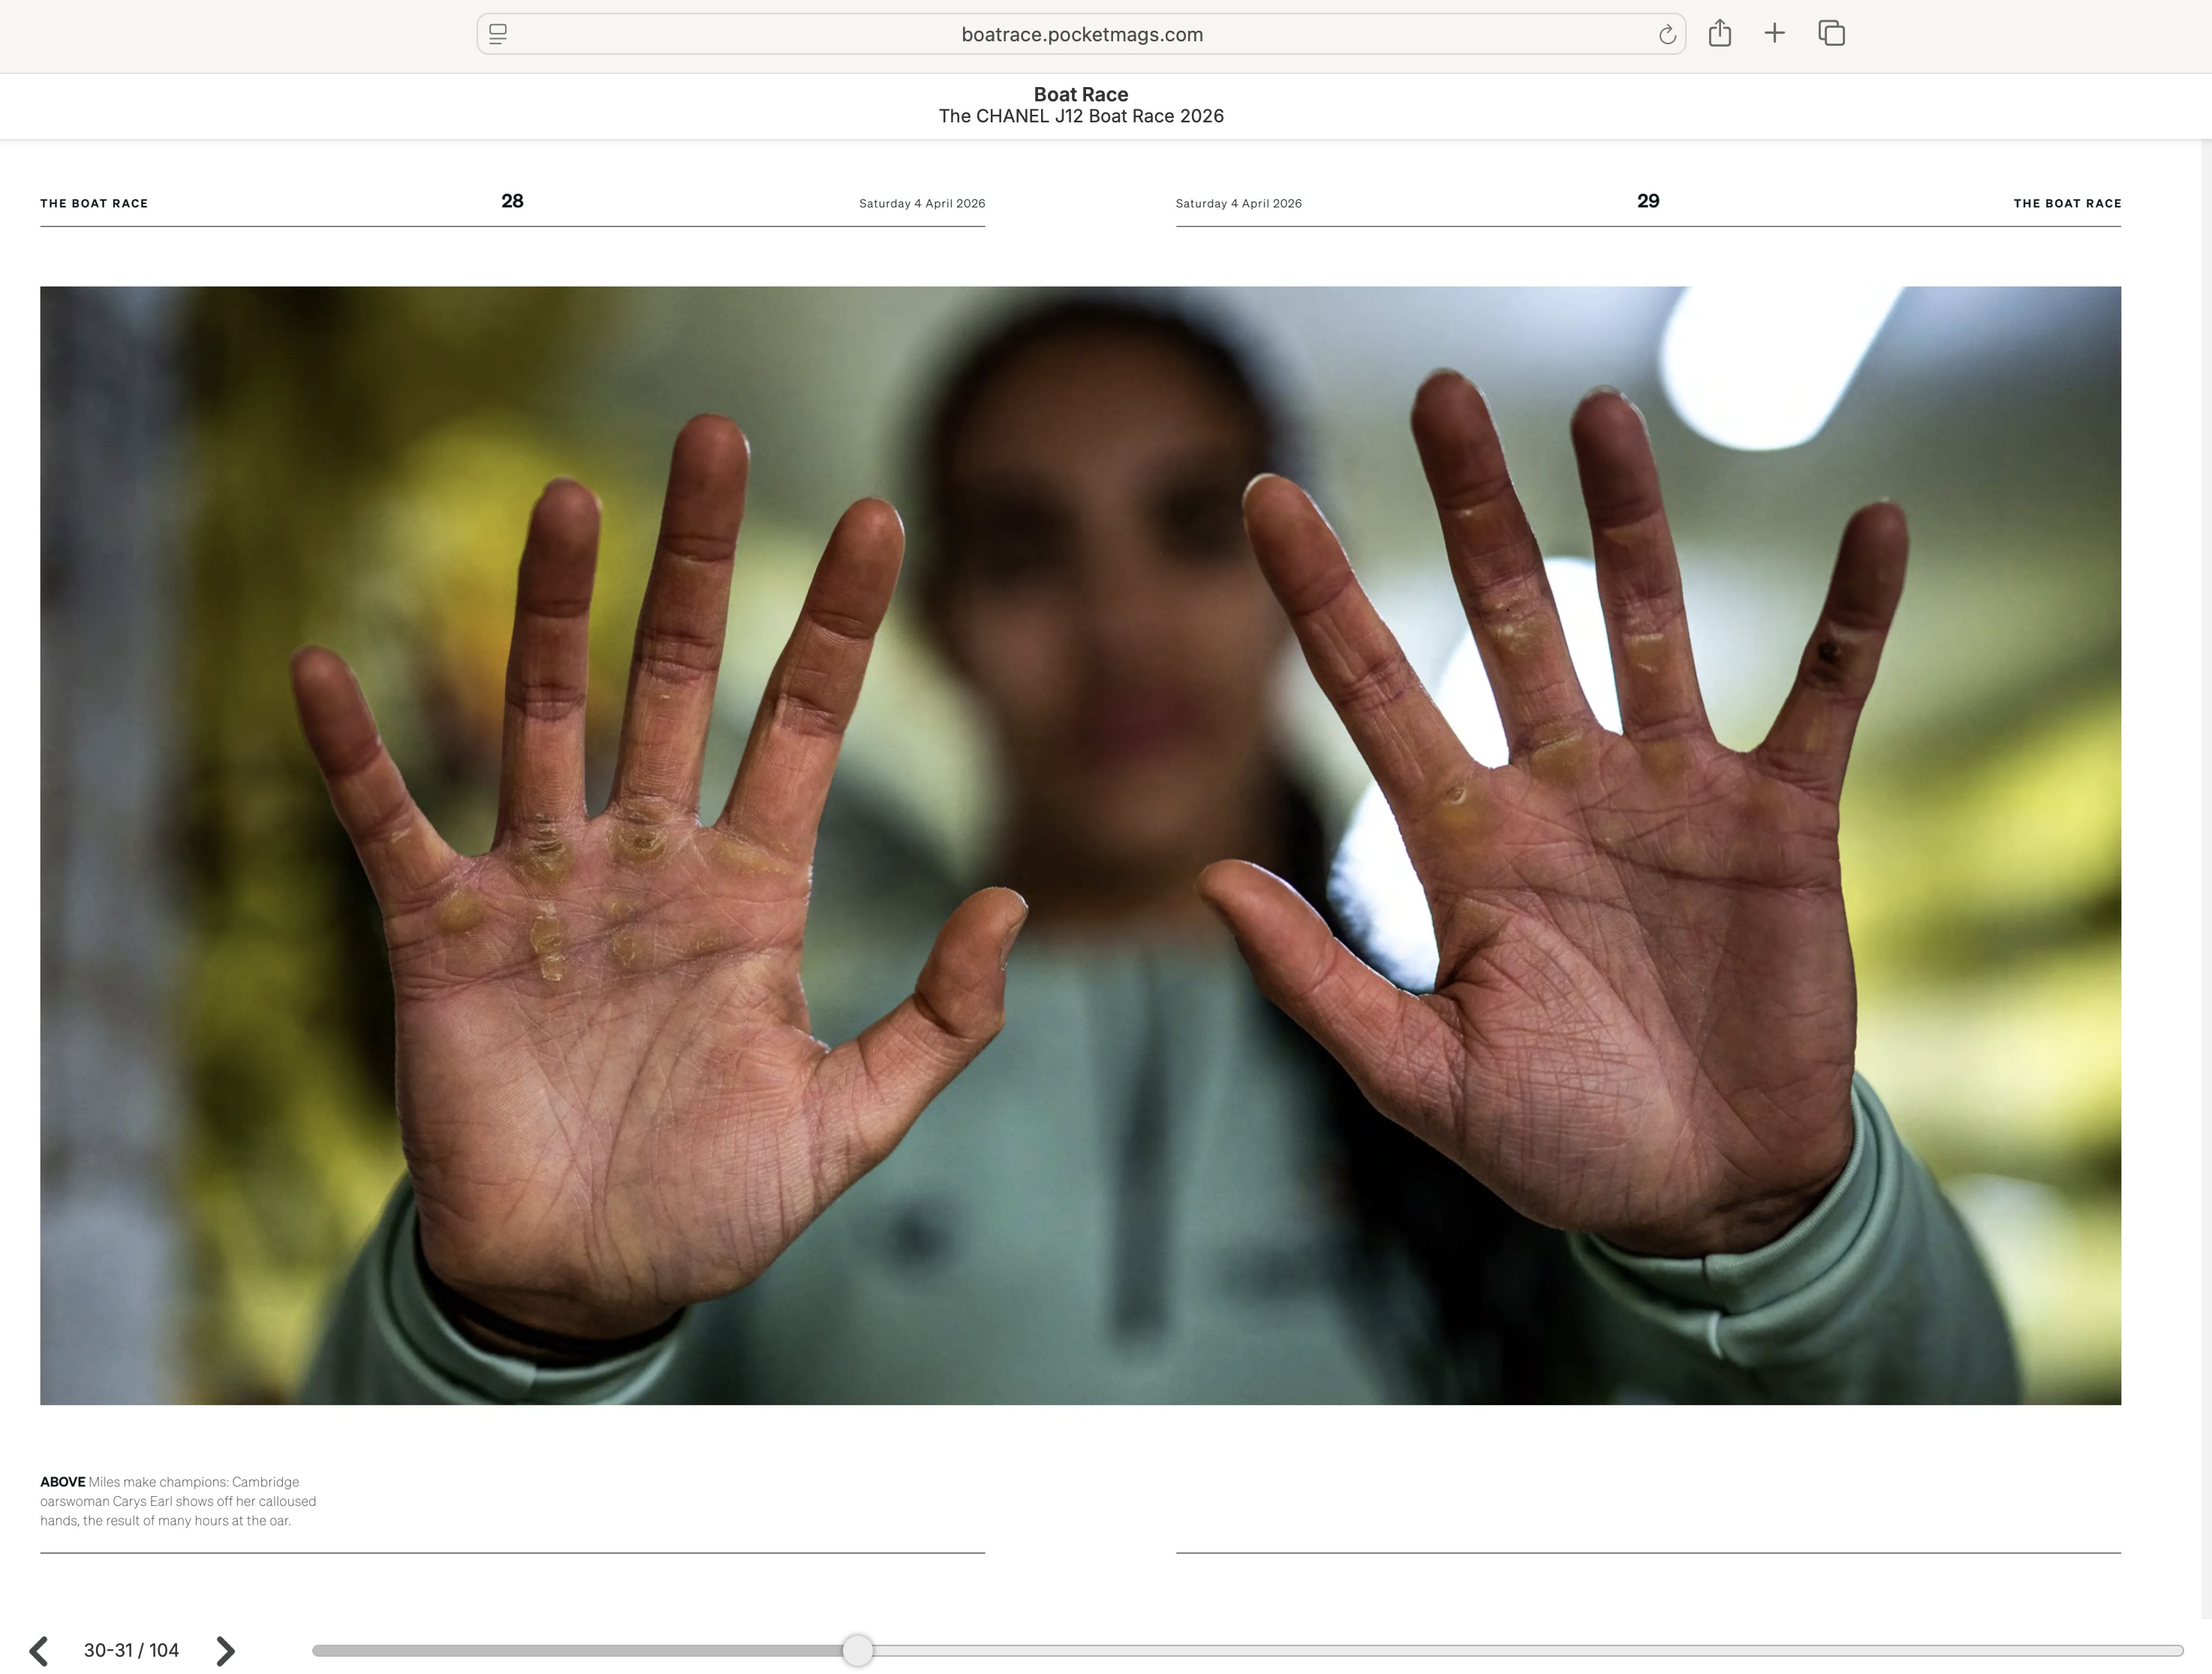Go to previous page with left chevron
Image resolution: width=2212 pixels, height=1674 pixels.
[39, 1650]
